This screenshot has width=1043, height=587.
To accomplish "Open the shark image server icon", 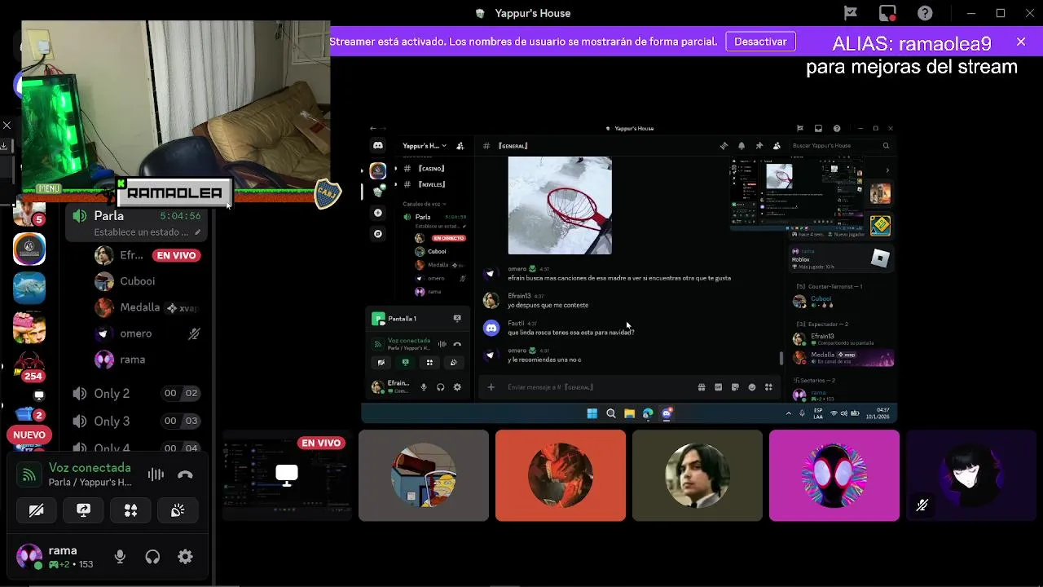I will click(29, 288).
